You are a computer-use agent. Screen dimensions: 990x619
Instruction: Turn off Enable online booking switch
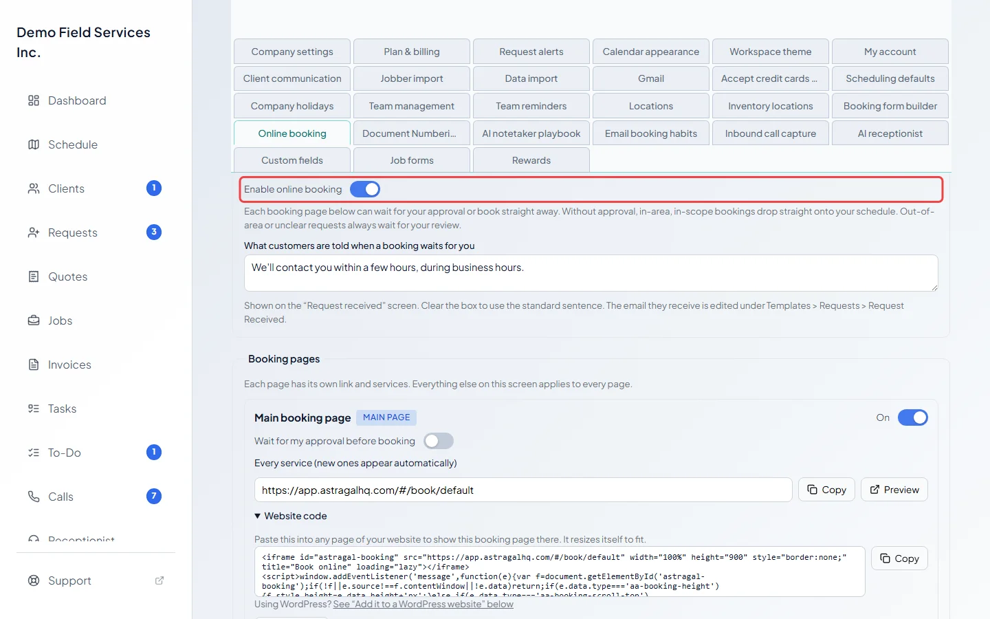point(365,189)
